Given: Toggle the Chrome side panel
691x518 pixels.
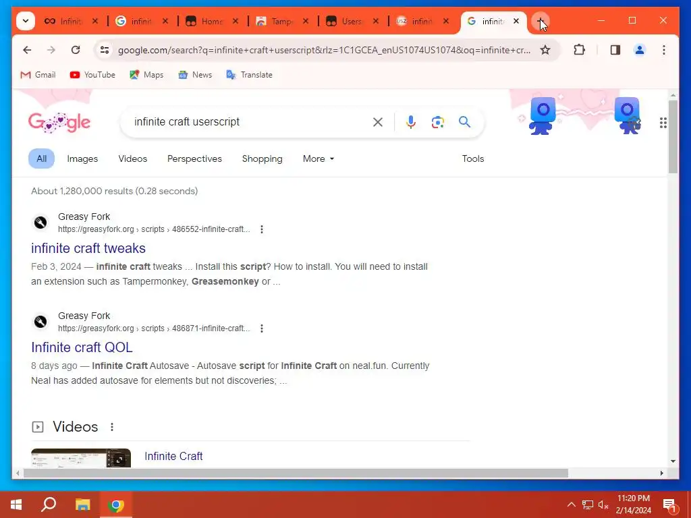Looking at the screenshot, I should coord(615,50).
